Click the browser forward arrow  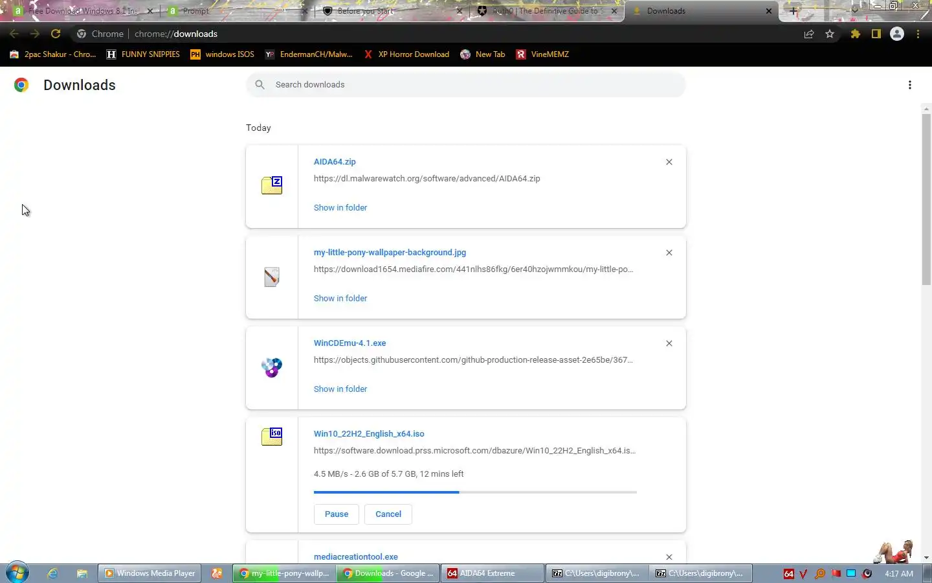35,34
